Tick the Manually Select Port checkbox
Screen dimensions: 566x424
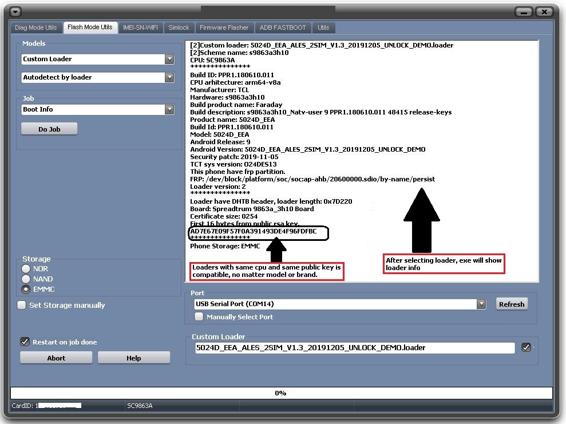click(199, 317)
